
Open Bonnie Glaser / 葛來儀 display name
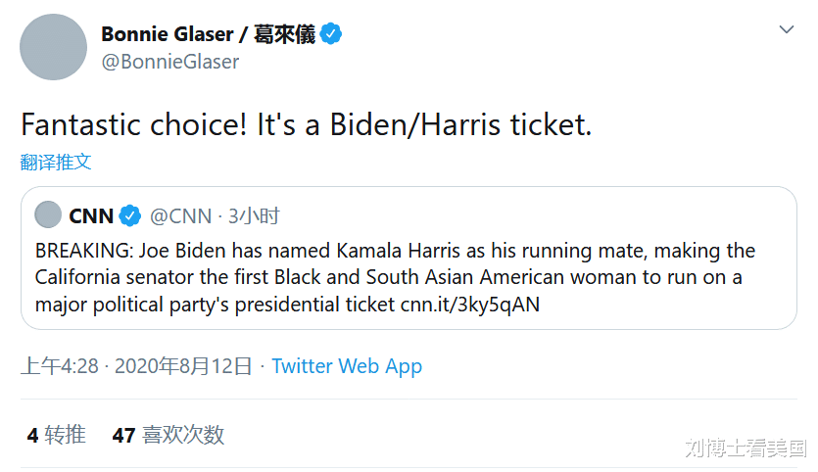point(208,34)
